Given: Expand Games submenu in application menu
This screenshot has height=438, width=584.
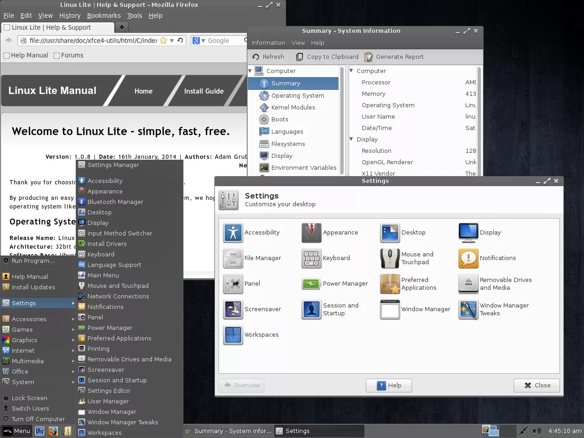Looking at the screenshot, I should coord(38,330).
